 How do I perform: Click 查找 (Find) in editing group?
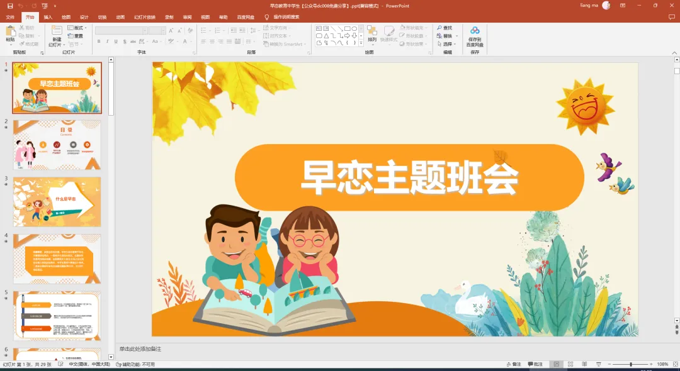(x=445, y=28)
